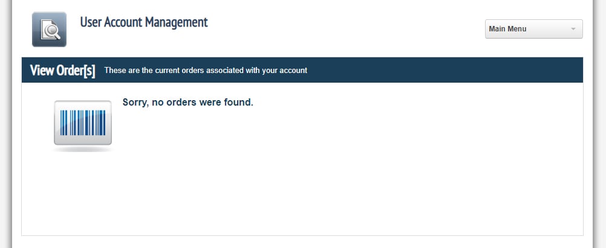
Task: Click the document search icon beside the title
Action: point(49,30)
